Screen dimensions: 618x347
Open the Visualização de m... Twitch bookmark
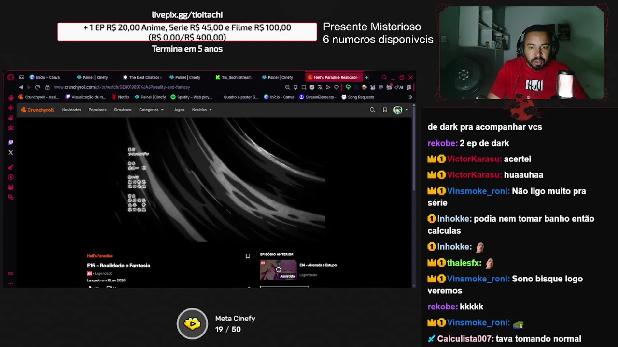85,97
